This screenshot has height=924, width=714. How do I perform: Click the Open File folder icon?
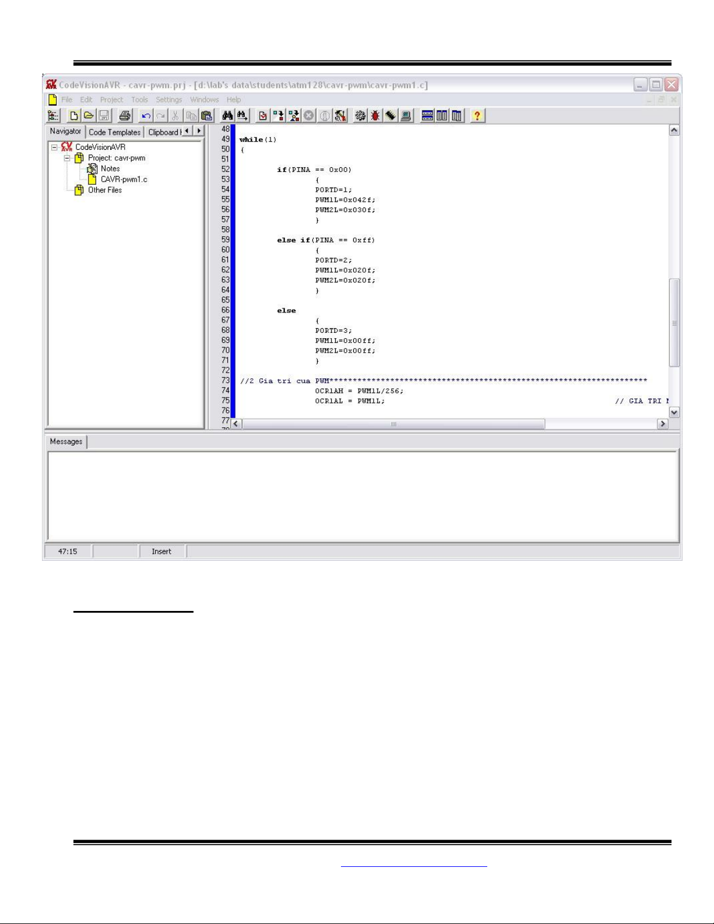tap(89, 115)
